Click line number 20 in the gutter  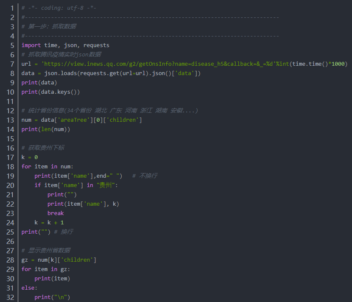(10, 185)
